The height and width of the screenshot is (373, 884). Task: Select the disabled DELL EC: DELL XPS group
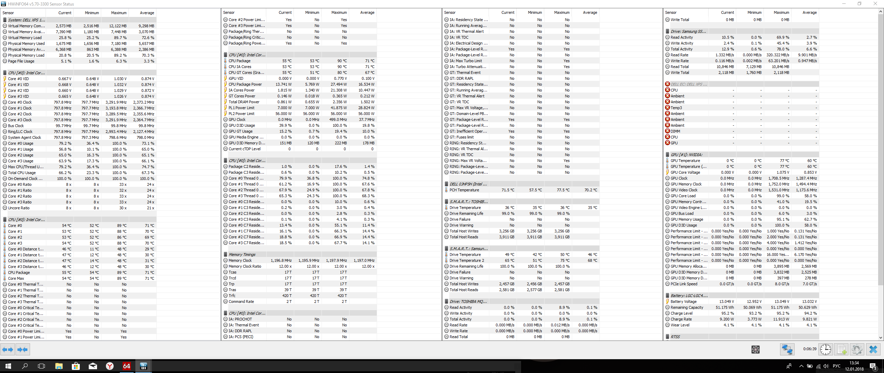(688, 84)
